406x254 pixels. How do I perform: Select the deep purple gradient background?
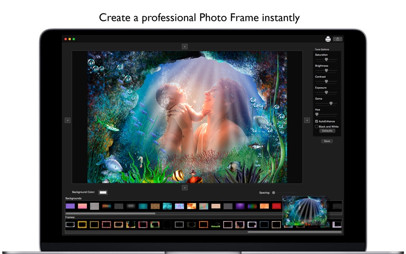[240, 206]
